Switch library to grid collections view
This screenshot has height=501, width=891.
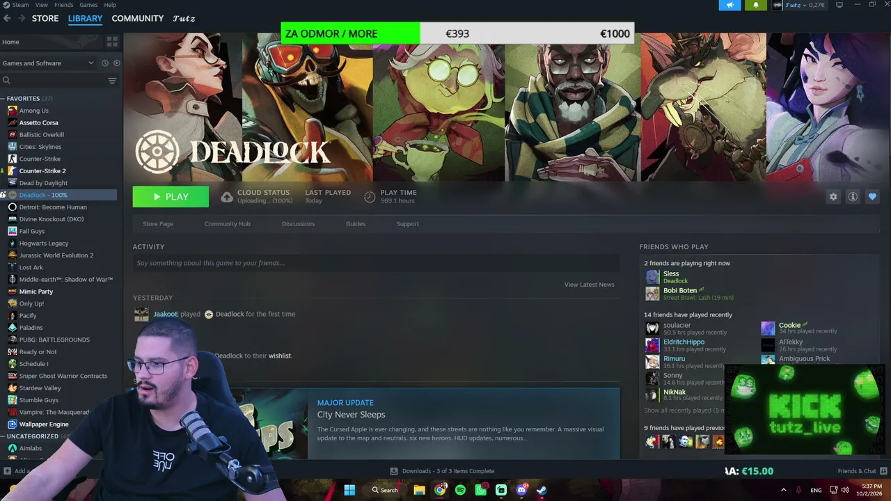click(112, 42)
